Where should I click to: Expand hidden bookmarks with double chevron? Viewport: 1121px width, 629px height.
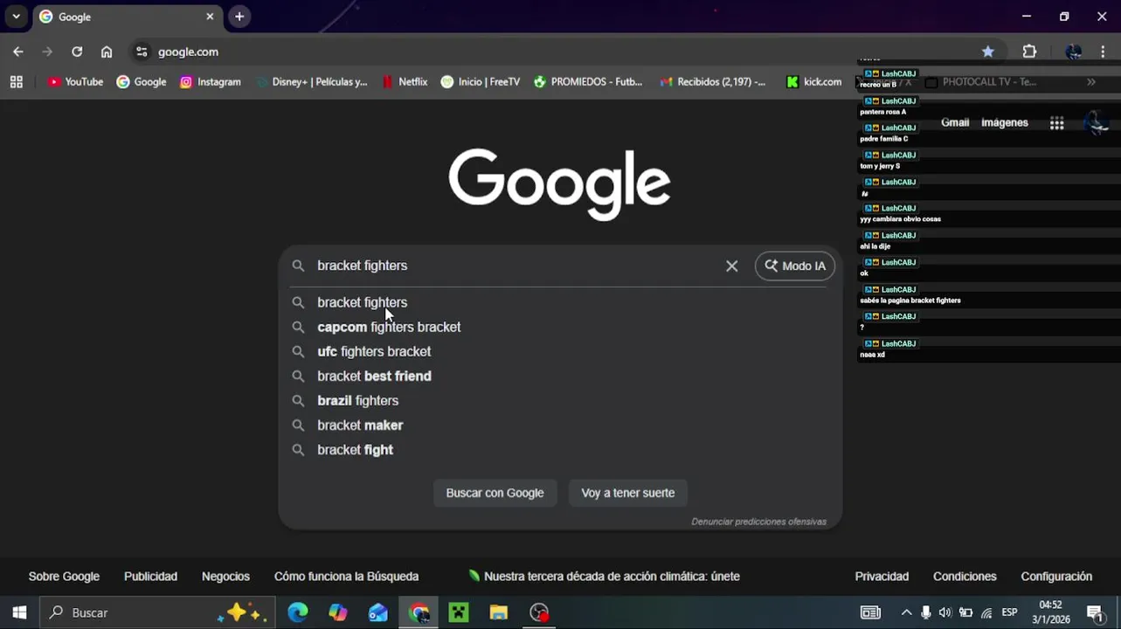[1091, 82]
